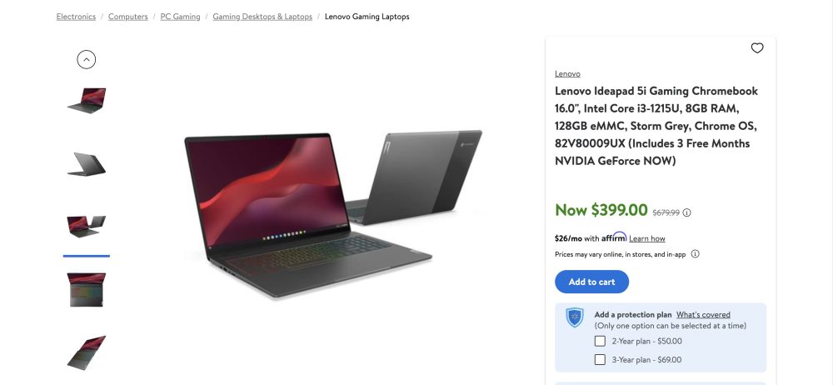This screenshot has width=833, height=385.
Task: Check the 3-Year plan checkbox
Action: [600, 359]
